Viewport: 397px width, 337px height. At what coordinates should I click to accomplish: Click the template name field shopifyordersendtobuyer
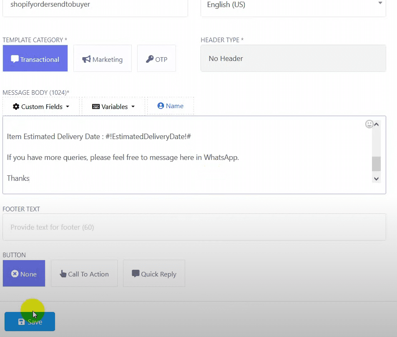pos(95,5)
